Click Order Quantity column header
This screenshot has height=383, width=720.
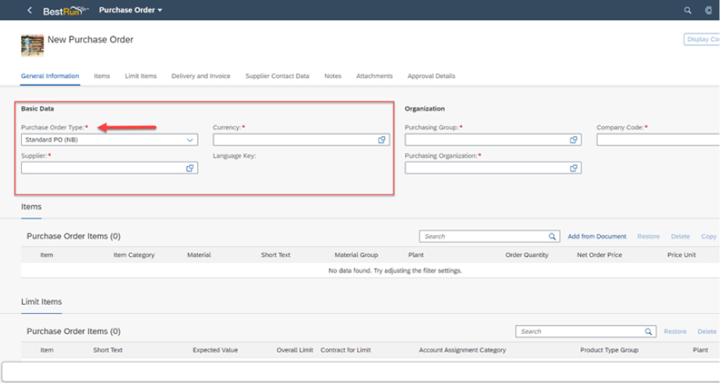click(x=527, y=255)
